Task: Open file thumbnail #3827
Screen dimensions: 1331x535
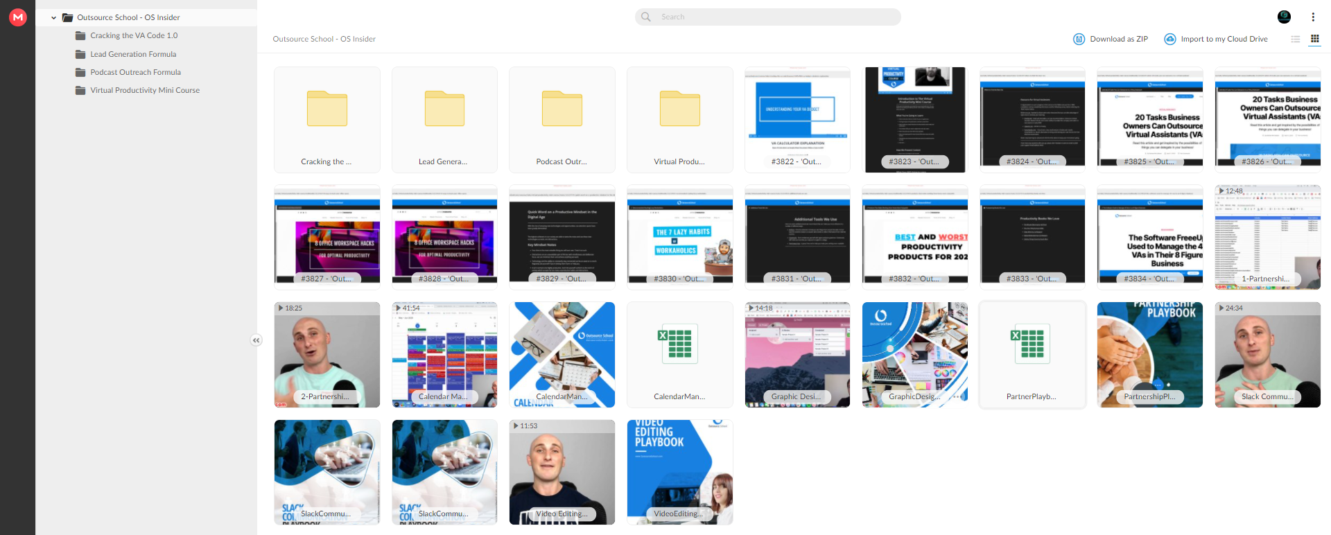Action: 327,237
